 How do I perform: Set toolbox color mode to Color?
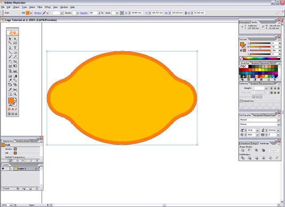[9, 109]
